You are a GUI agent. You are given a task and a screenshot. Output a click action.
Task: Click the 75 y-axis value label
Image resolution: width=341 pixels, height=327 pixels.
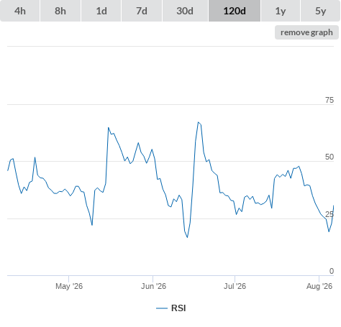[x=329, y=100]
